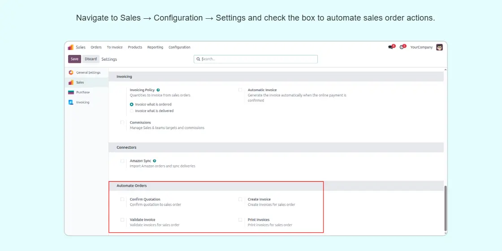
Task: Click the Discard button
Action: point(91,59)
